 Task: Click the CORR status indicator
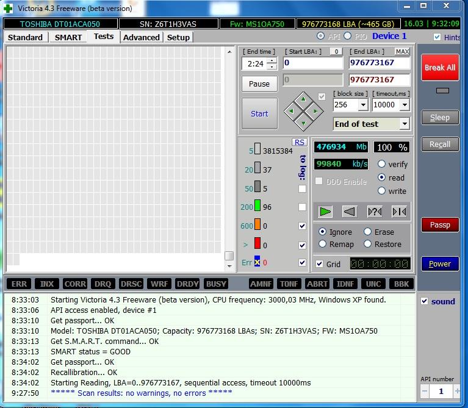75,284
